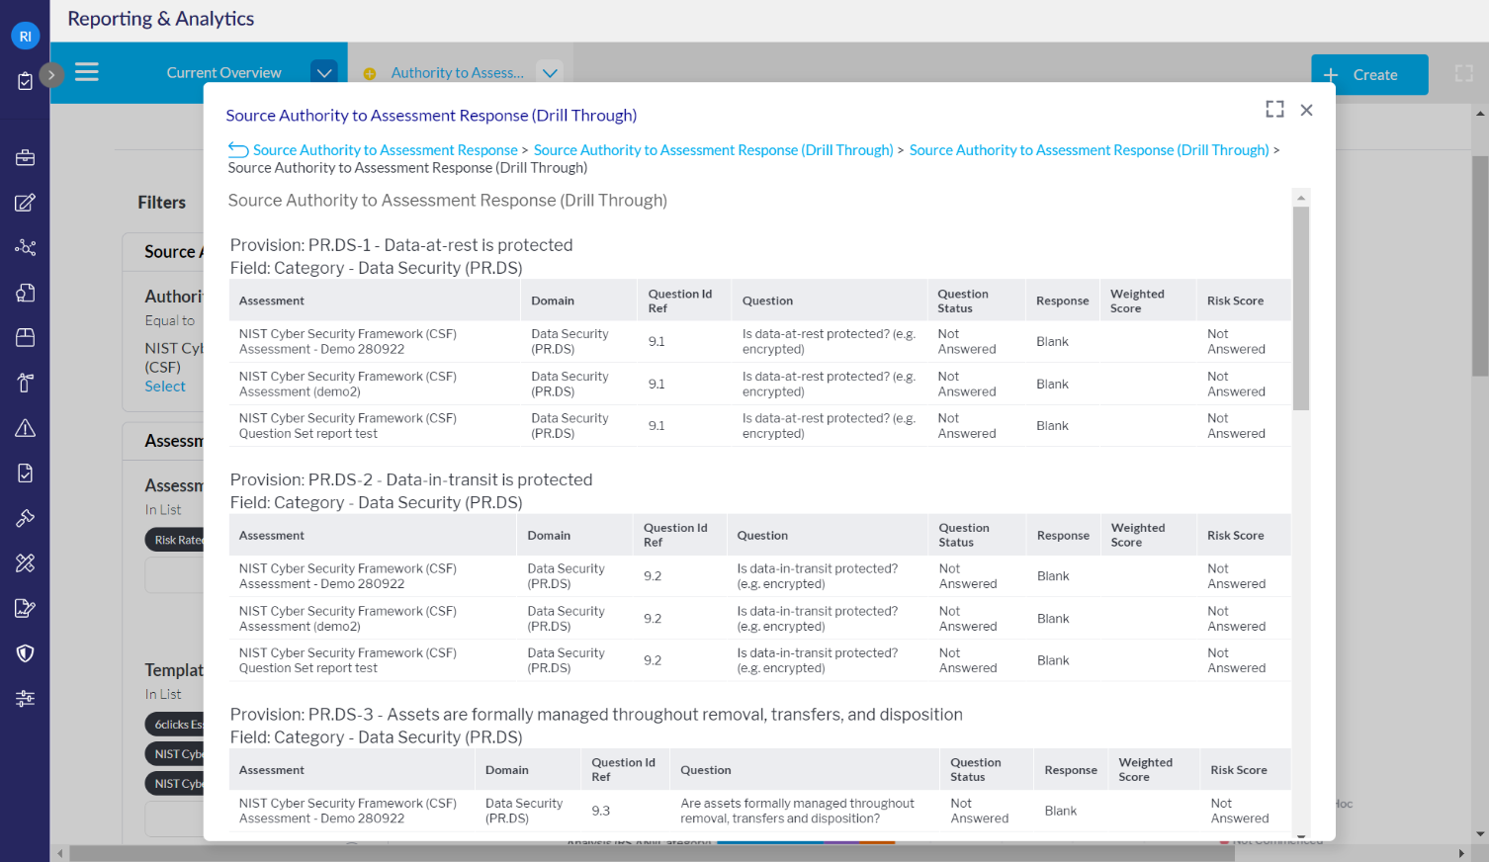Image resolution: width=1489 pixels, height=862 pixels.
Task: Open the clipboard checklist icon in sidebar
Action: tap(25, 81)
